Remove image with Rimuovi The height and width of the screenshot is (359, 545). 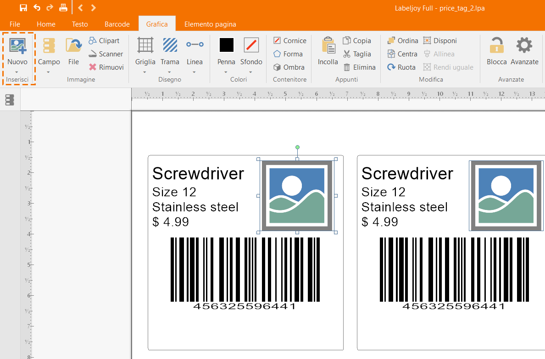106,67
